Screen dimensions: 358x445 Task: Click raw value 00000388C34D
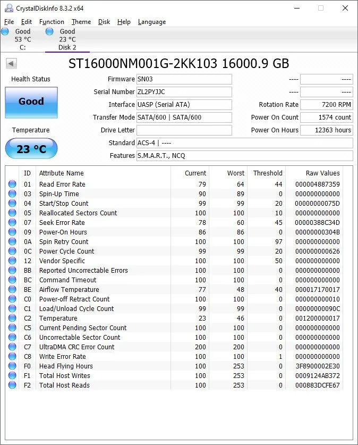point(318,222)
